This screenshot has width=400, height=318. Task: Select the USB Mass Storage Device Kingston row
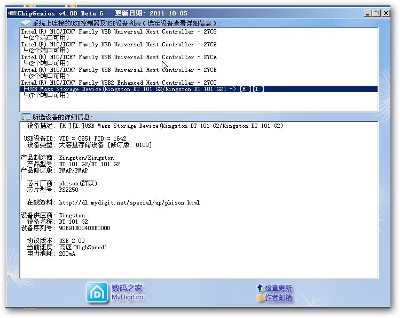199,89
